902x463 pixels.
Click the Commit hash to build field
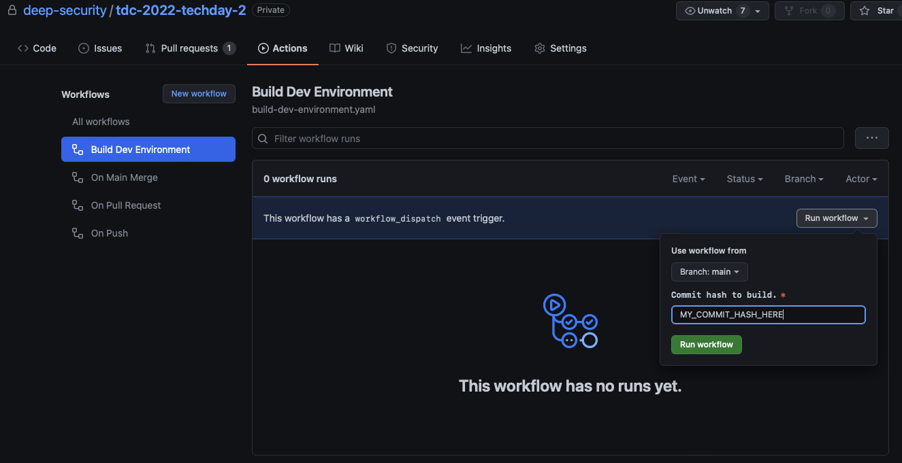(x=769, y=315)
